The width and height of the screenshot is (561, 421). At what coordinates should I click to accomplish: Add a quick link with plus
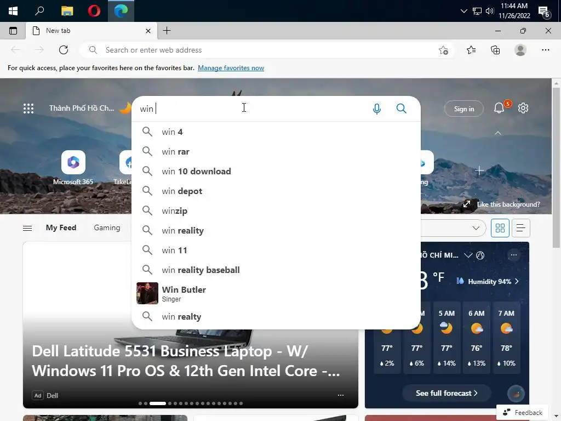tap(479, 171)
